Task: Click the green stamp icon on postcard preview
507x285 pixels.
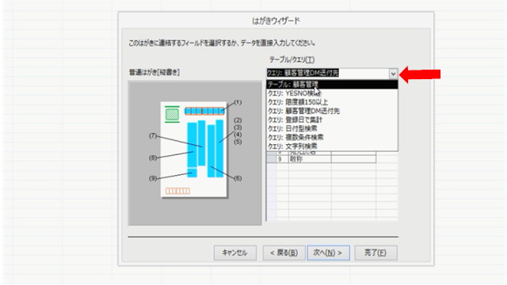Action: [x=172, y=114]
